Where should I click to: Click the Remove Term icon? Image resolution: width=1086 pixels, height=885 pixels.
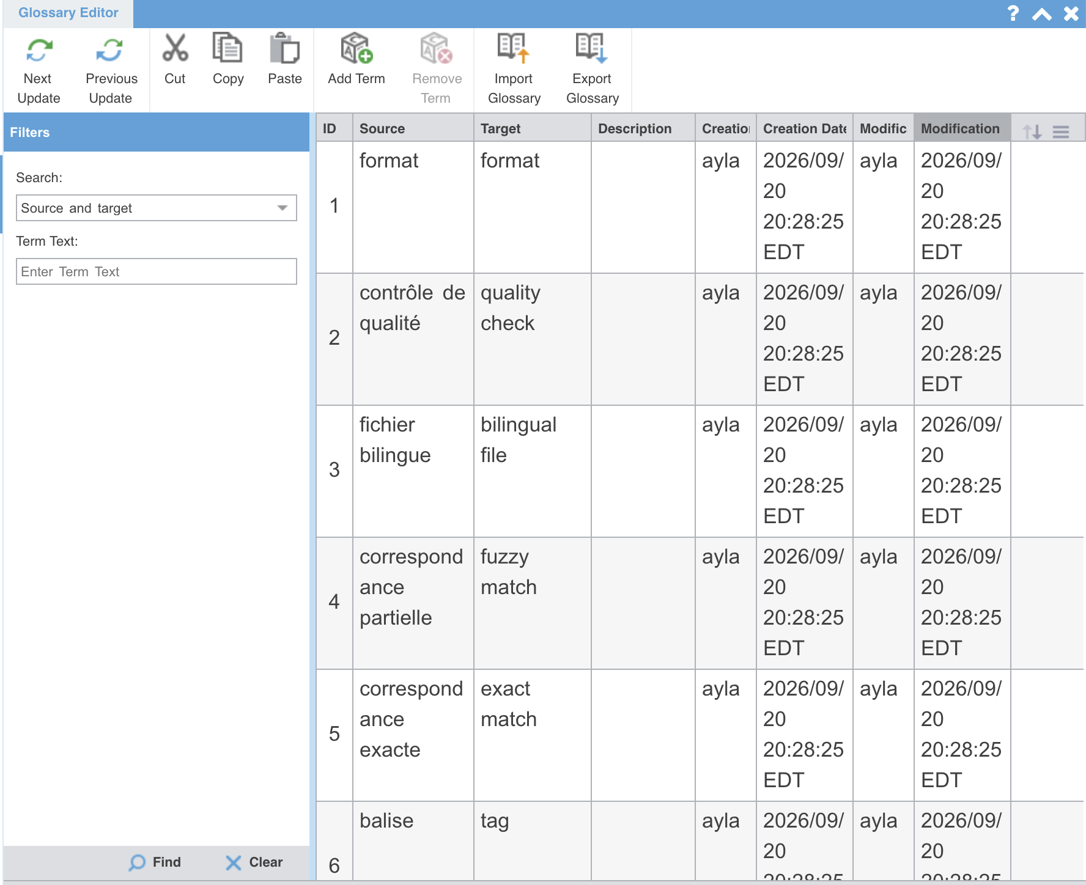pos(436,49)
